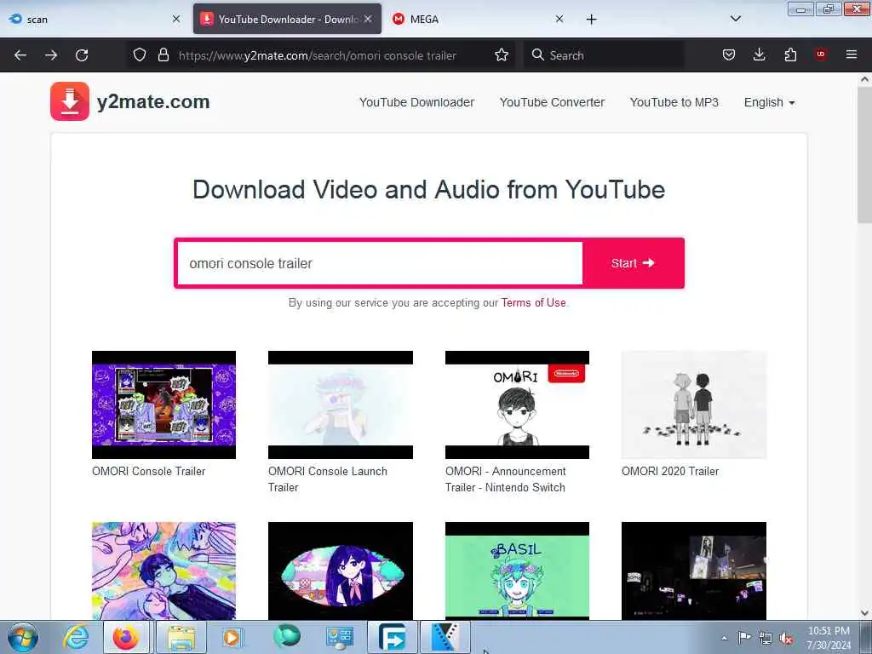Expand the English language dropdown
872x654 pixels.
(769, 102)
